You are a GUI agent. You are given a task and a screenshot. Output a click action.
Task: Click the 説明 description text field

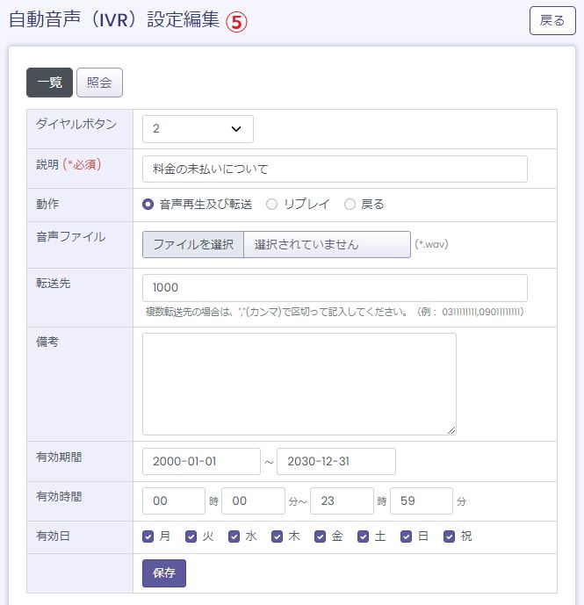click(x=334, y=169)
